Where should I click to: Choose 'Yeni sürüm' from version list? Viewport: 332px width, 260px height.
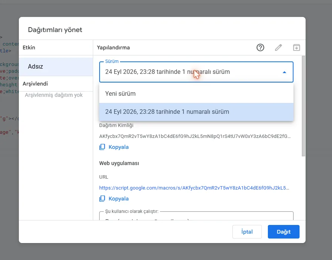coord(196,94)
